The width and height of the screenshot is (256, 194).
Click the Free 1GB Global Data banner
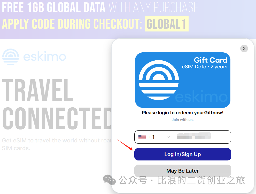point(100,7)
